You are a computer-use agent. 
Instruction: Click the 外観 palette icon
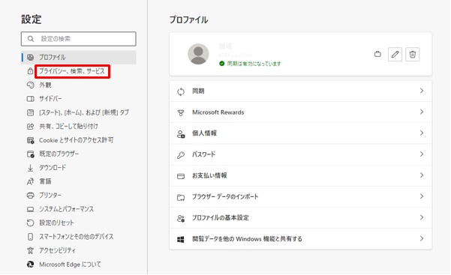[x=30, y=85]
